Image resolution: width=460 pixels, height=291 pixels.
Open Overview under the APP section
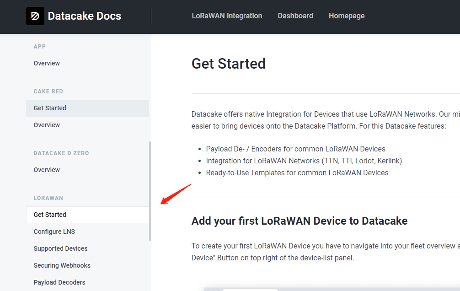click(x=47, y=63)
